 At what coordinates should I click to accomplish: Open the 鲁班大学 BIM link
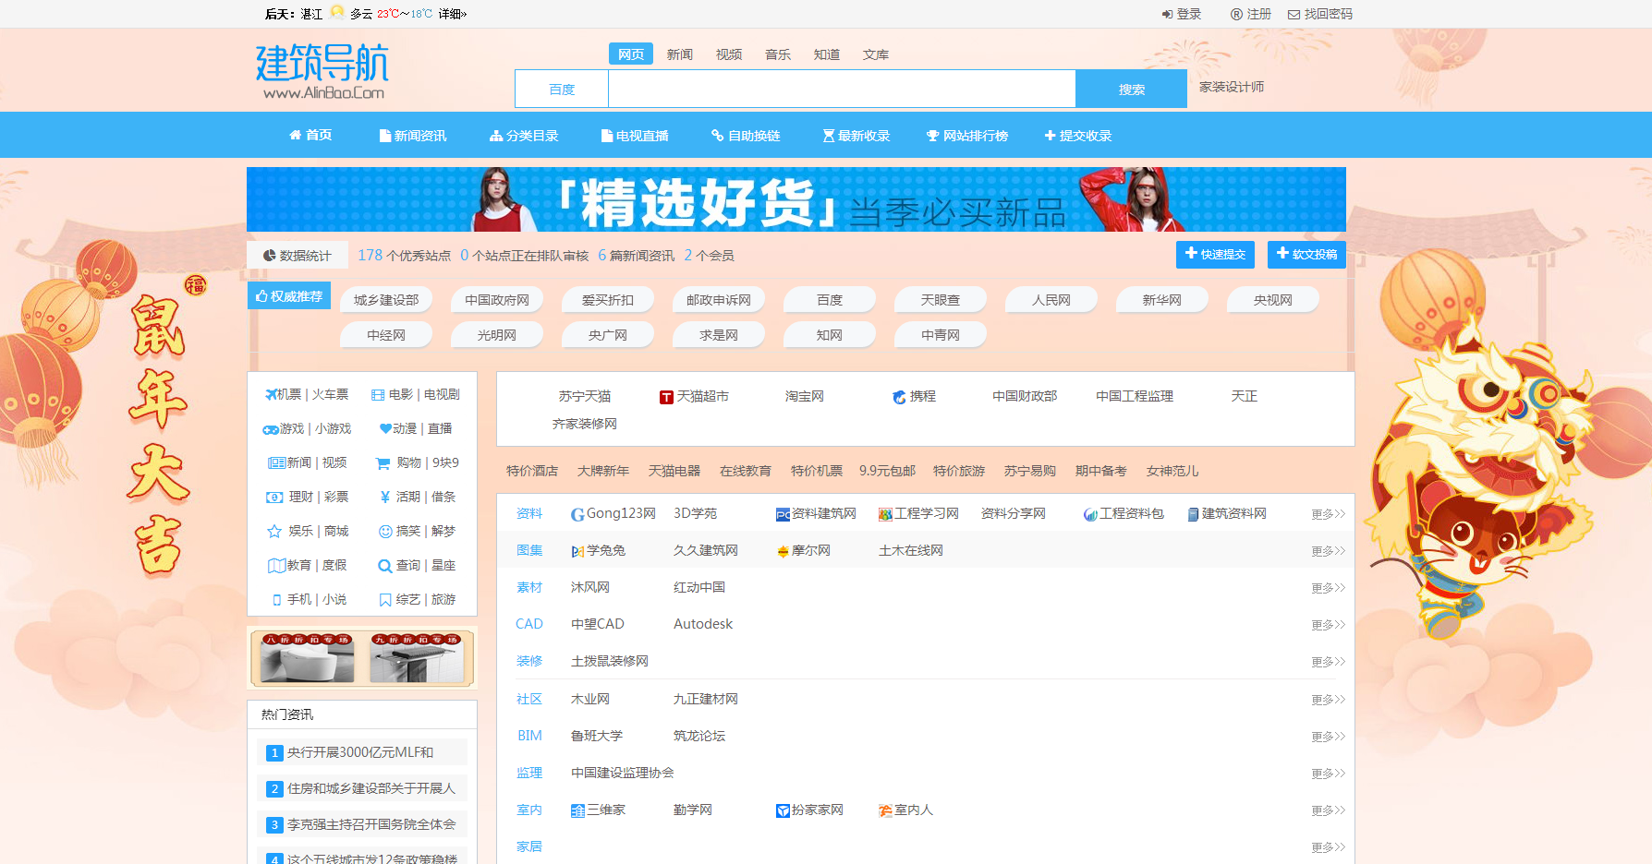(x=597, y=736)
